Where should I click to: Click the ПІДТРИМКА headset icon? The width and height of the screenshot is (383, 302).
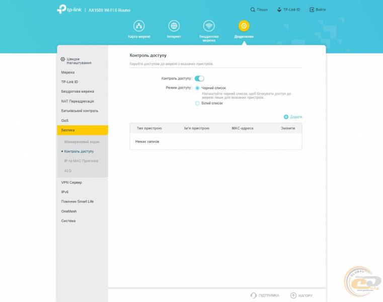click(254, 295)
